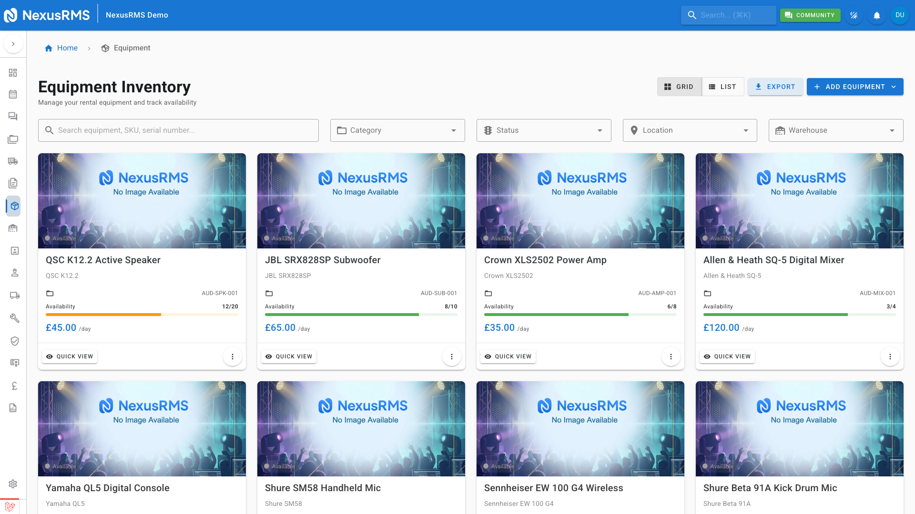Click the wrench maintenance sidebar icon

pyautogui.click(x=14, y=318)
